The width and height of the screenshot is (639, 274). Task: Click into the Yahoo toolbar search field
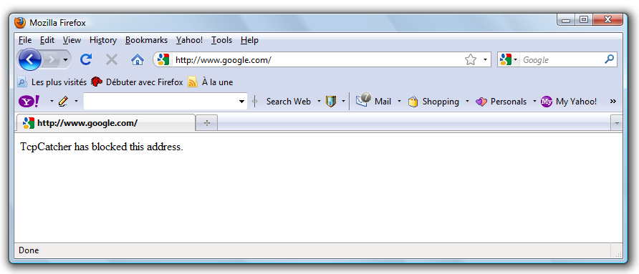[x=160, y=102]
